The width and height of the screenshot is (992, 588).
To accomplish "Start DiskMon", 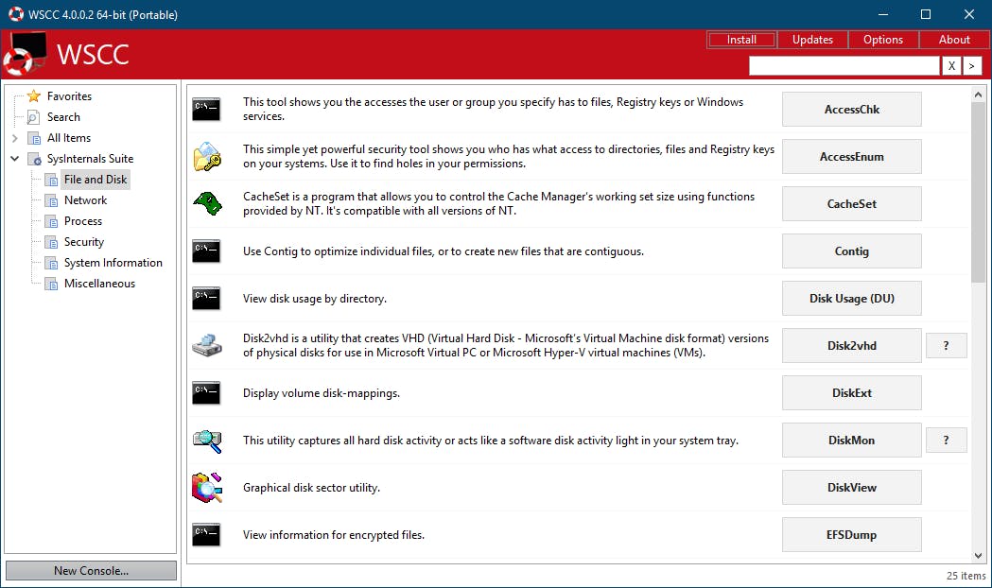I will point(851,440).
